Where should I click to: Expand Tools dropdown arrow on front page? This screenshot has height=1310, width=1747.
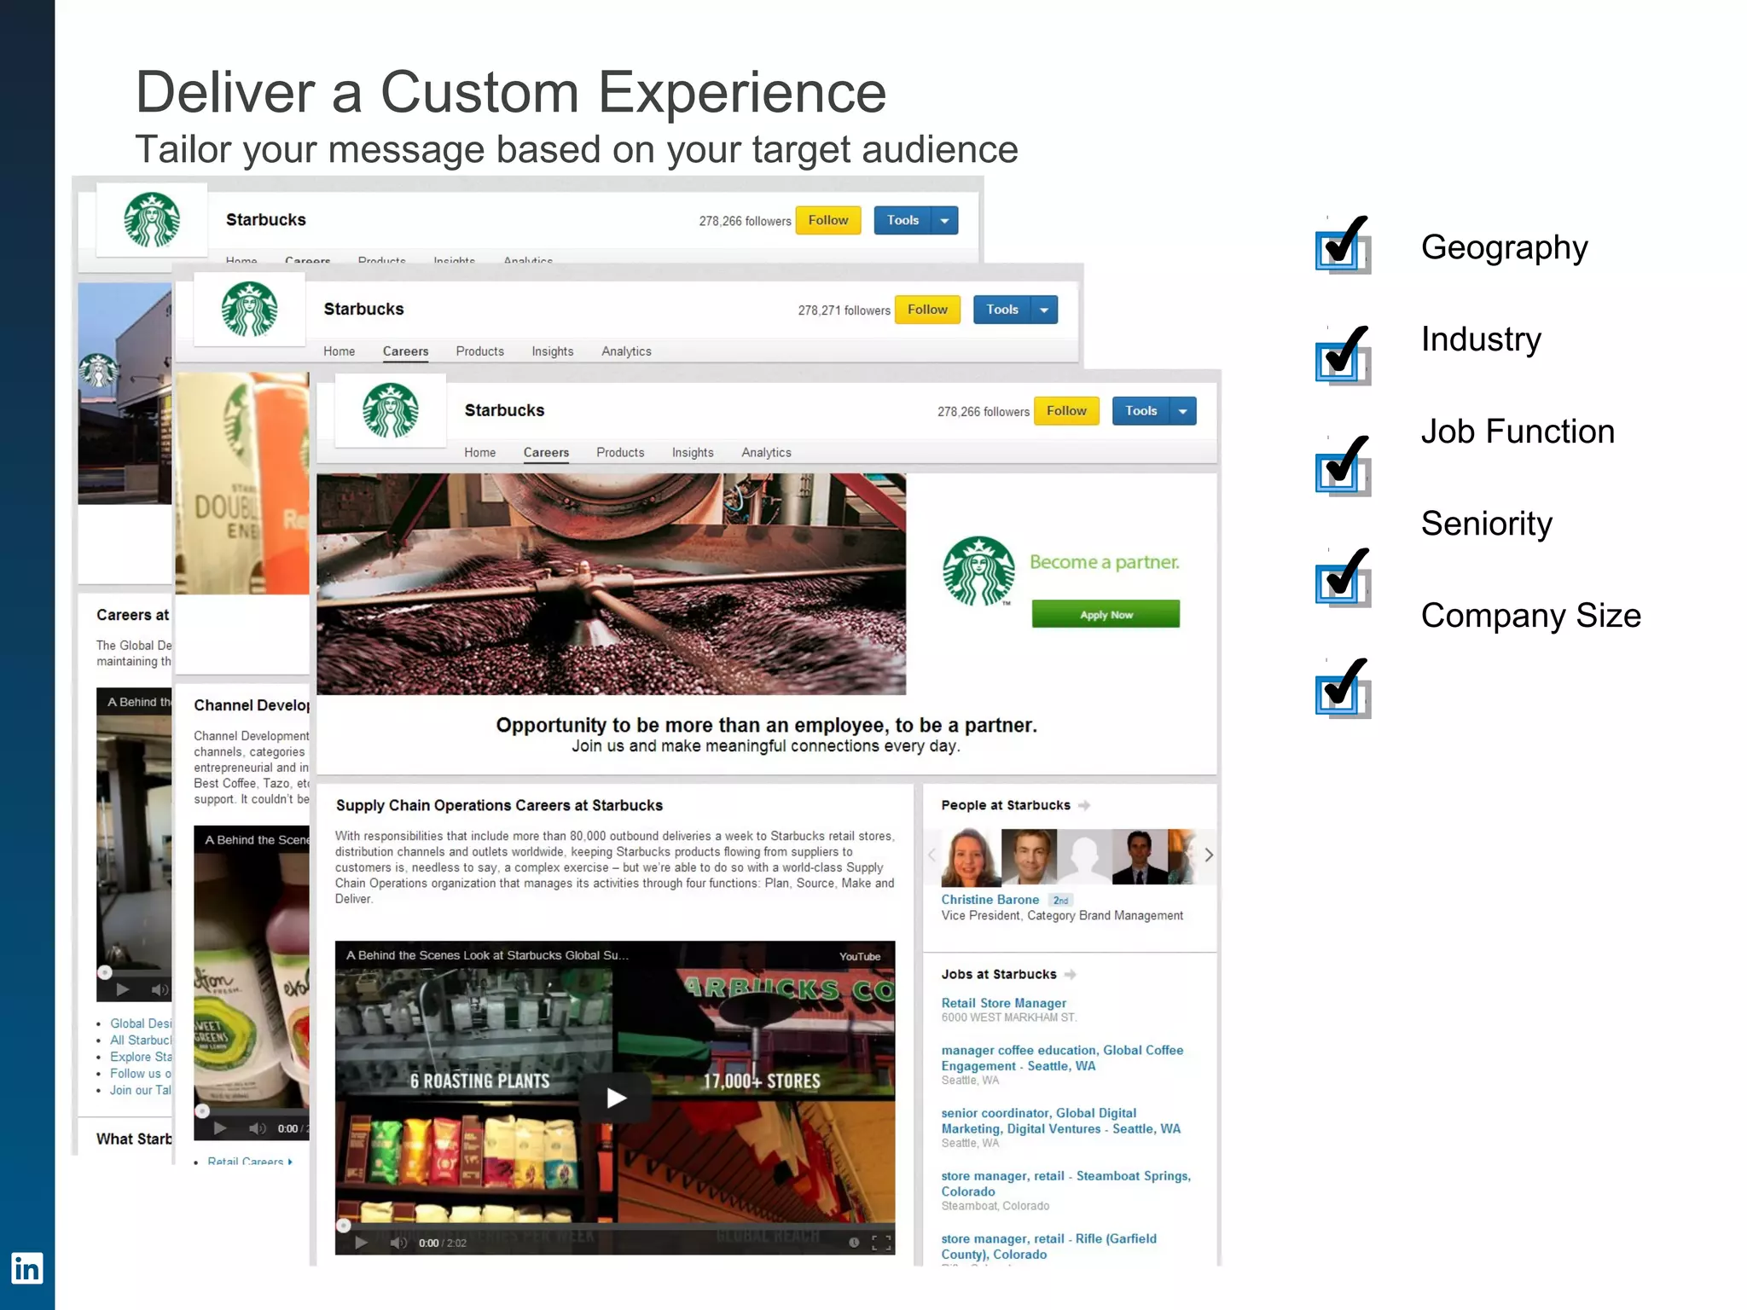pyautogui.click(x=1182, y=411)
